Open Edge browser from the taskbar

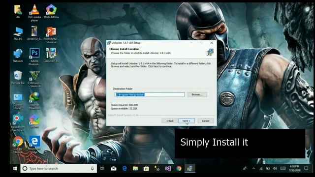[x=125, y=168]
